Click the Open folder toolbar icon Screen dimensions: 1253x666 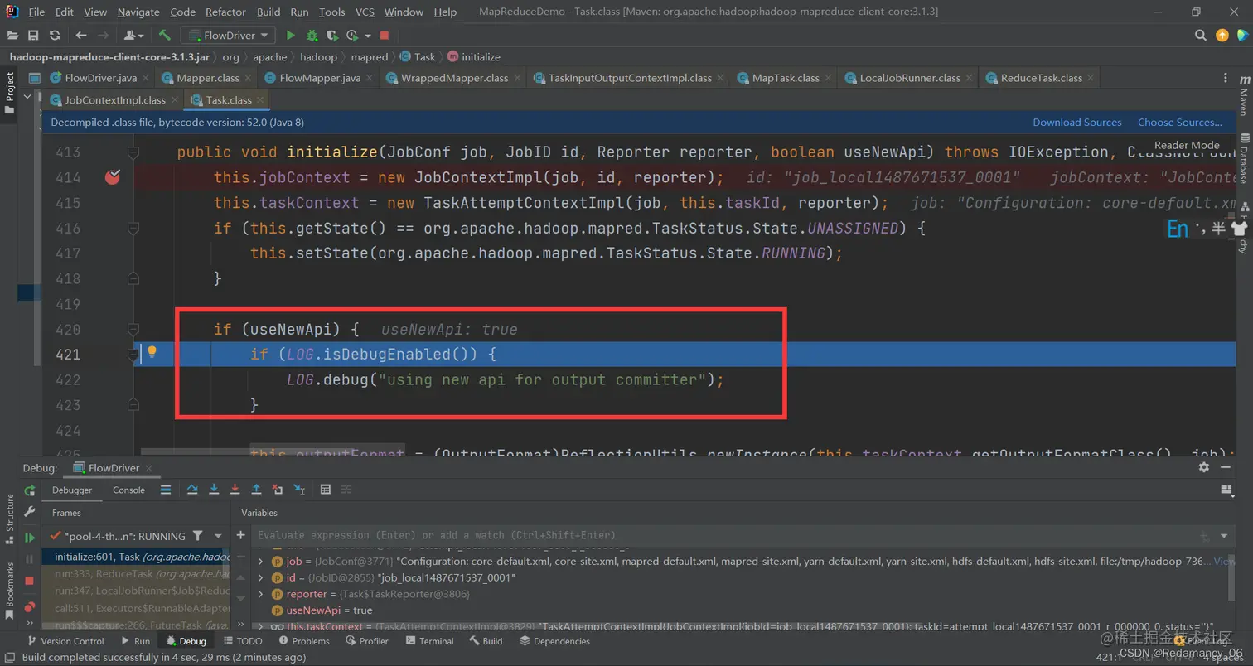coord(12,36)
